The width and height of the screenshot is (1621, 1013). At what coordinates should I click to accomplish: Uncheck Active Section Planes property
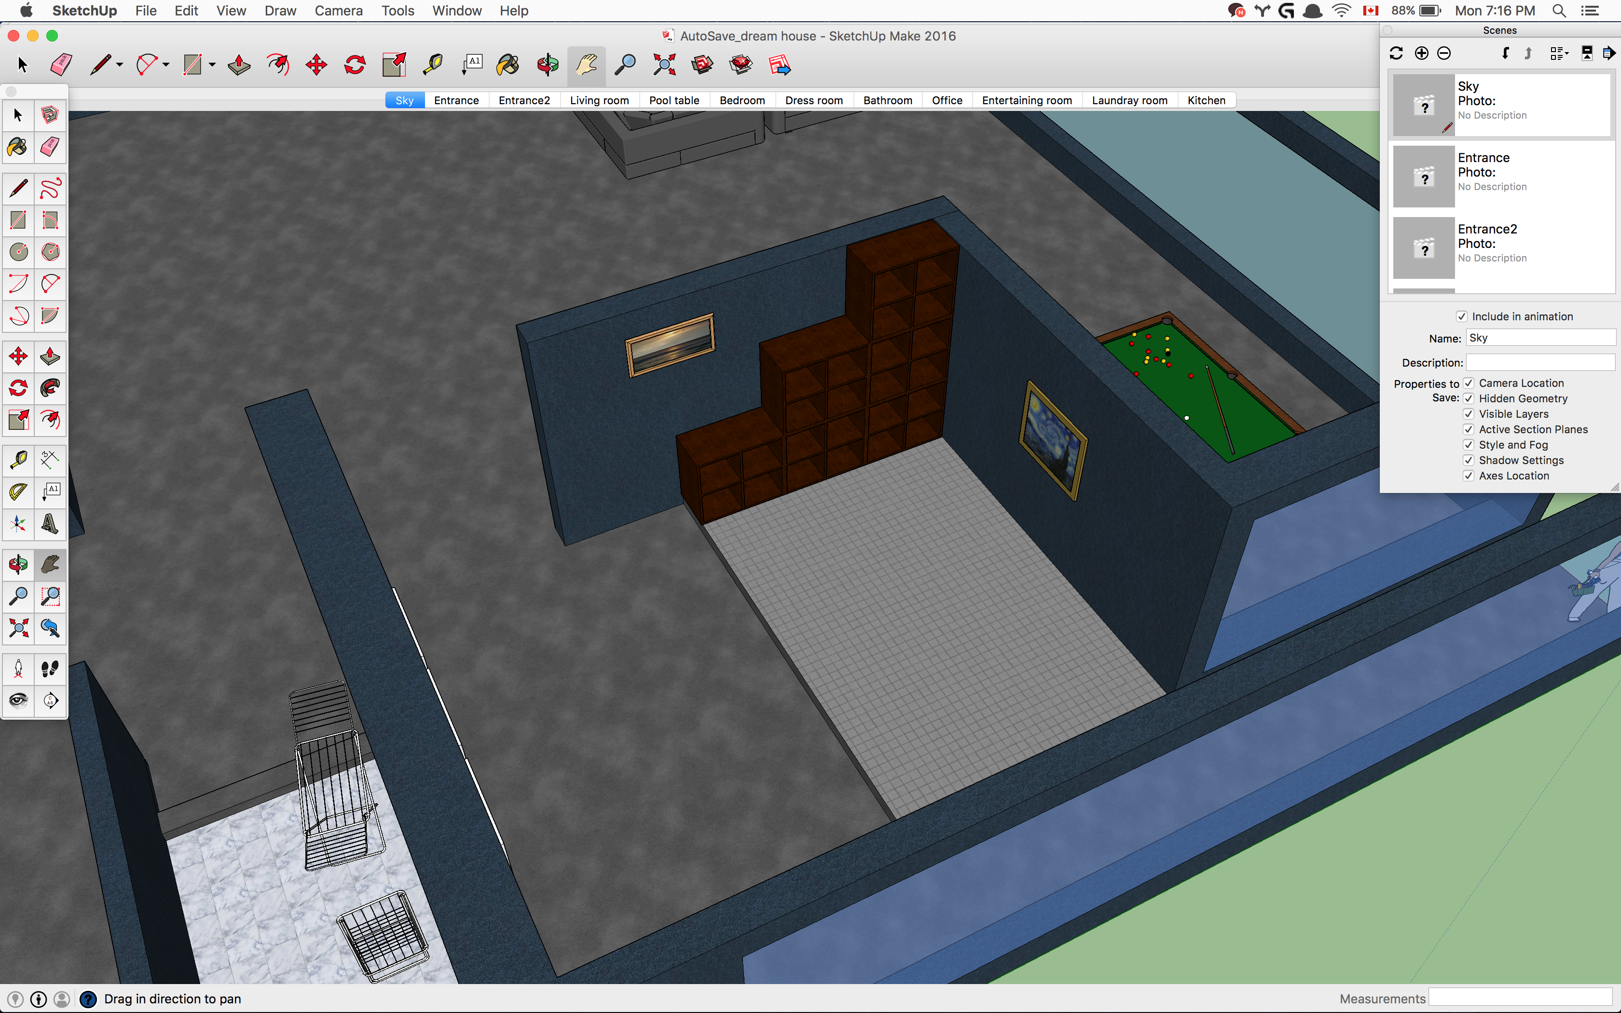[1469, 429]
